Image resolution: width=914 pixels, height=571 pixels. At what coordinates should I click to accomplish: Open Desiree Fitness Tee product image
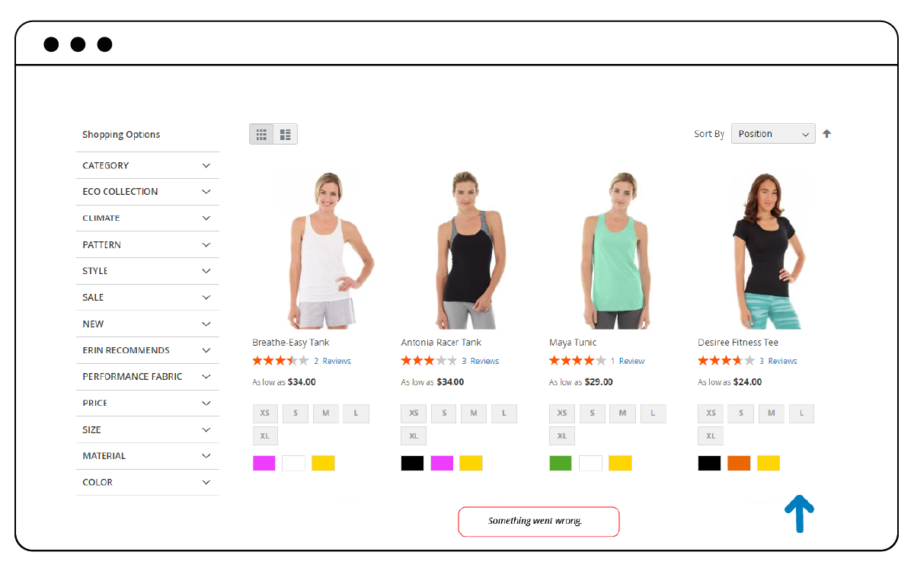pos(769,250)
